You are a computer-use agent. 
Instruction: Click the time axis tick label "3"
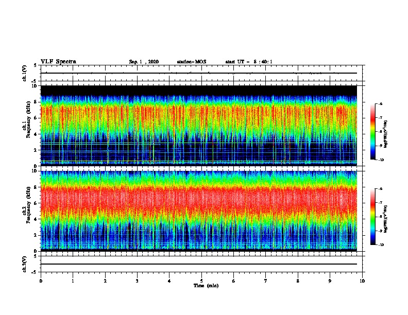tap(137, 281)
